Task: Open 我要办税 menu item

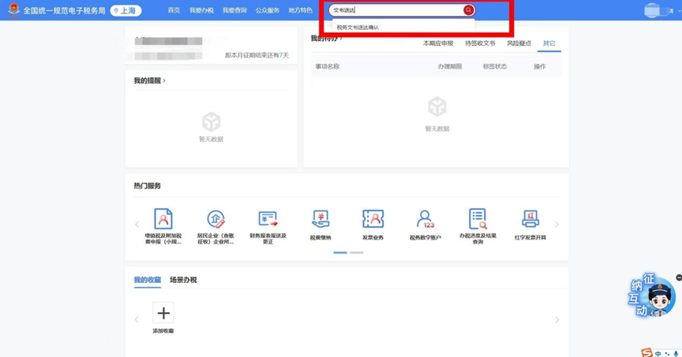Action: pyautogui.click(x=201, y=10)
